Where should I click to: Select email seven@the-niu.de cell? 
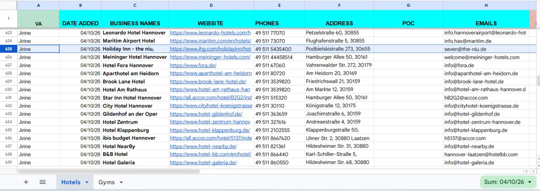point(486,49)
